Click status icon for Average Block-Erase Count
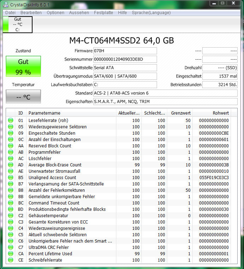The image size is (244, 269). point(11,165)
